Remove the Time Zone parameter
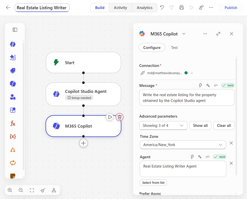247x199 pixels. 231,143
